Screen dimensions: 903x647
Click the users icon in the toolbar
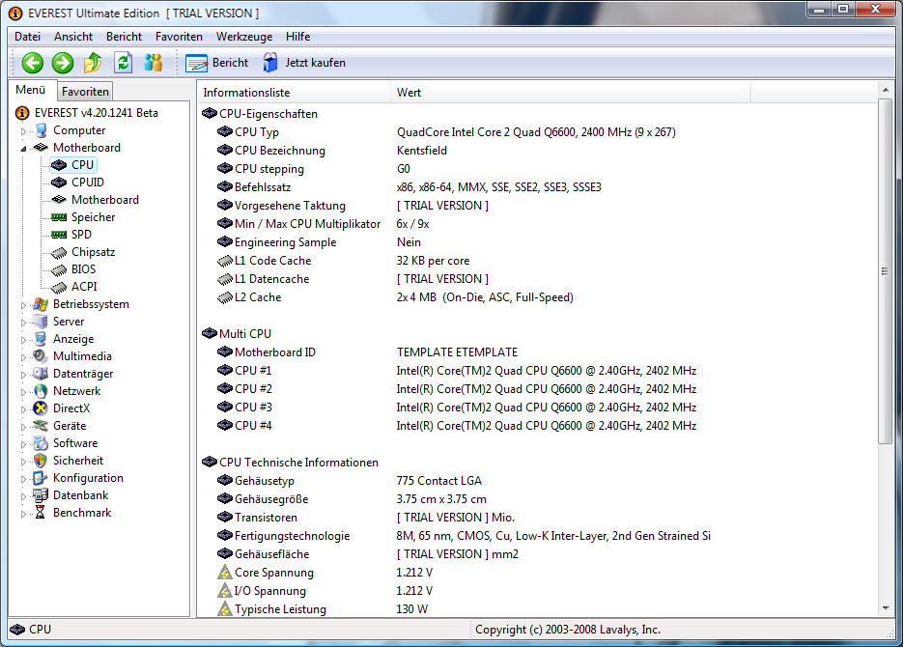tap(154, 62)
